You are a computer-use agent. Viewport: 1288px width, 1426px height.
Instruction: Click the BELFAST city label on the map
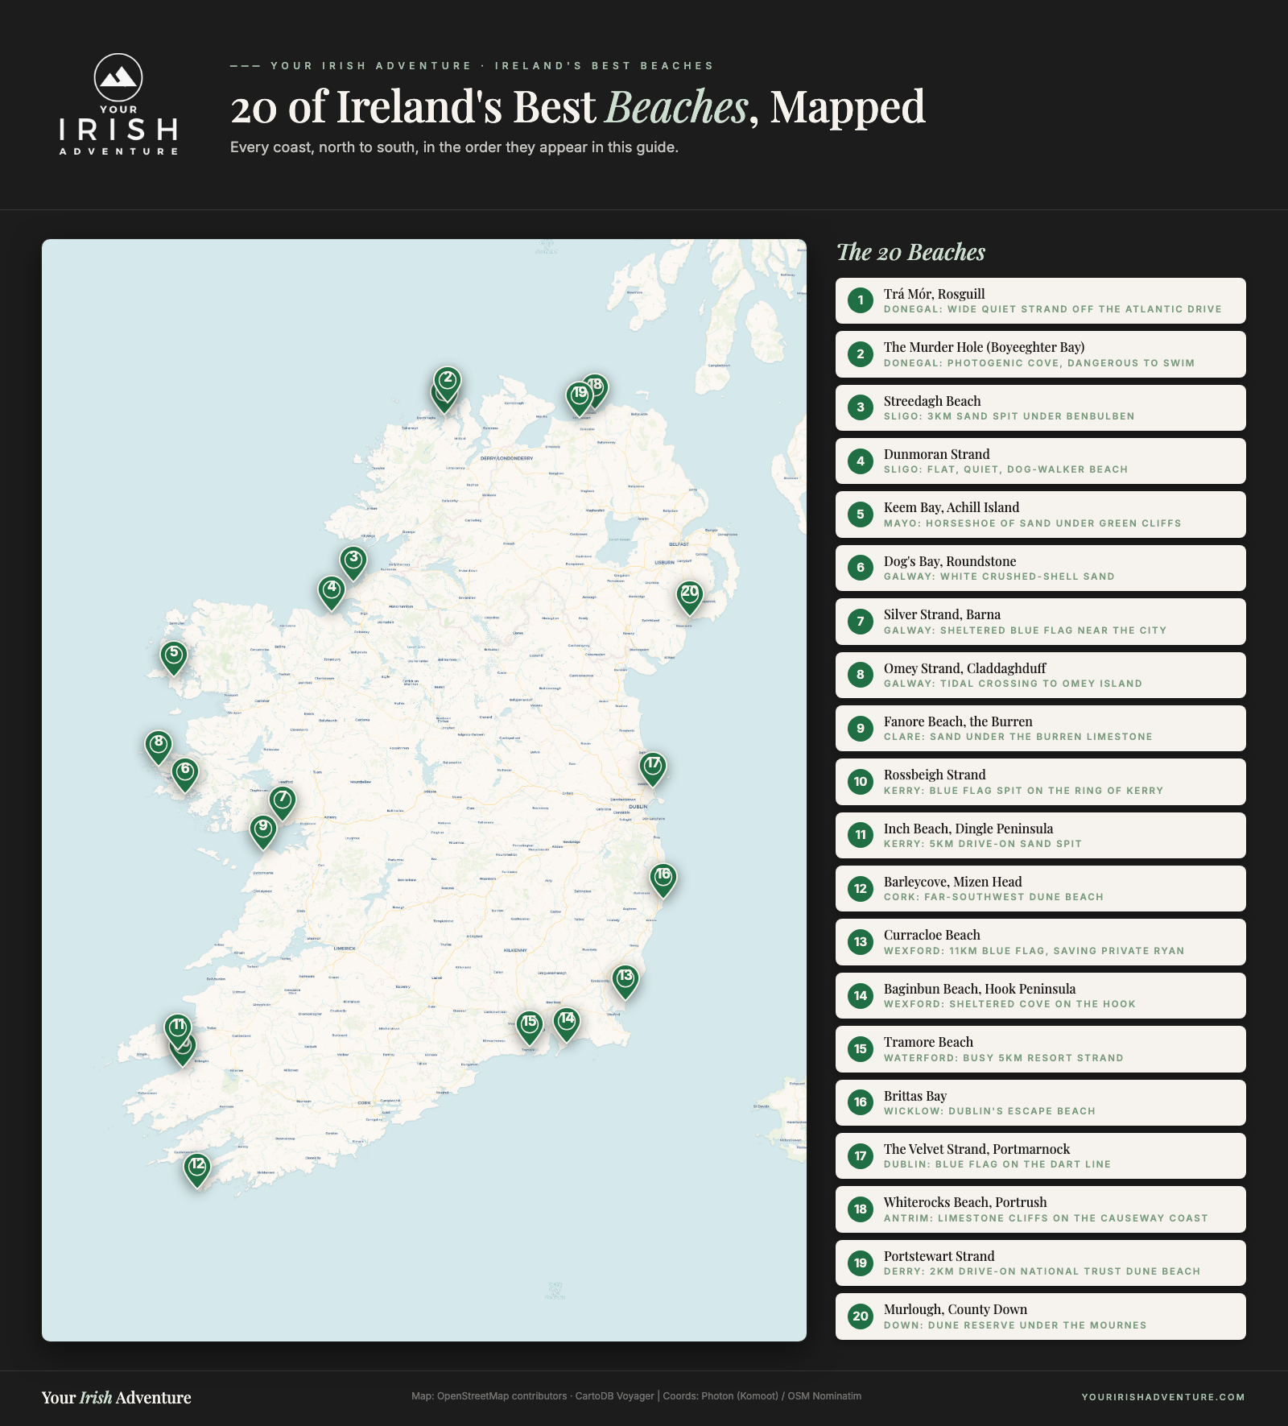pos(679,544)
